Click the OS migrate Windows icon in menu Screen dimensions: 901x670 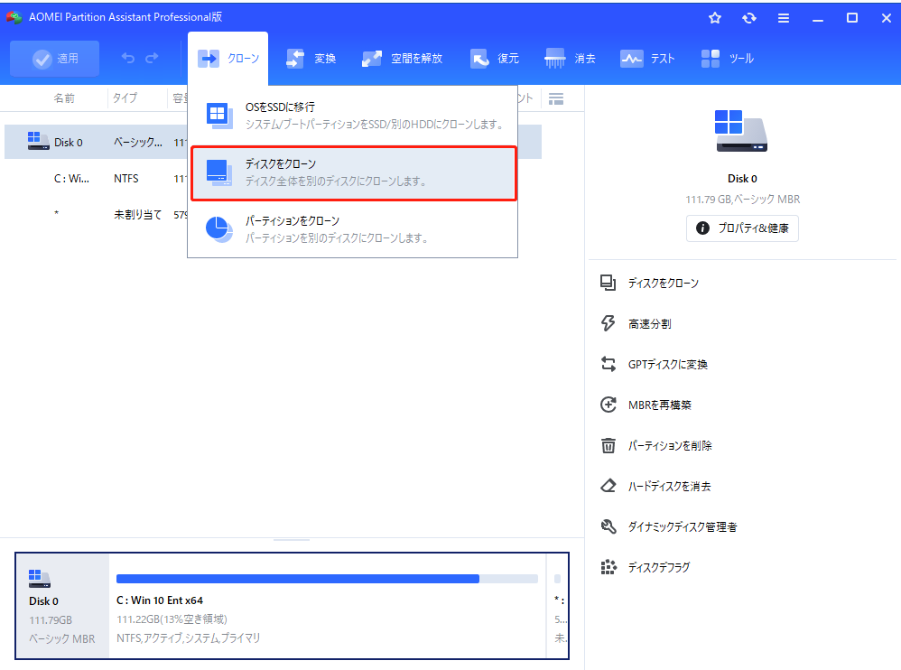[219, 116]
